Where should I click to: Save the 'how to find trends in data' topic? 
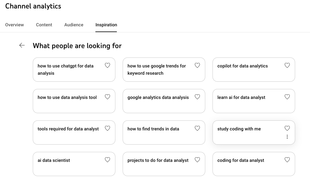click(x=197, y=128)
